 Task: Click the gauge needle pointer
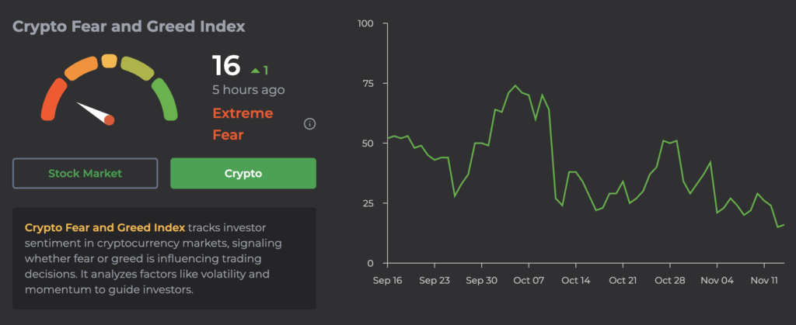point(96,112)
